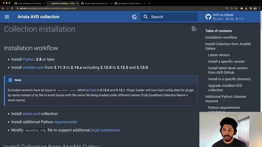This screenshot has width=262, height=147.
Task: Click the Search magnifier icon
Action: click(x=146, y=17)
